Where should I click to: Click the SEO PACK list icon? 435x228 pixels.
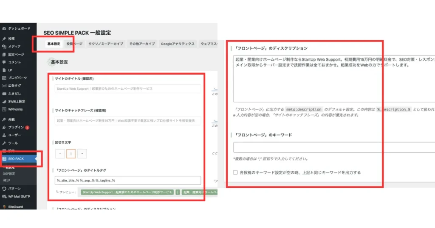coord(4,159)
